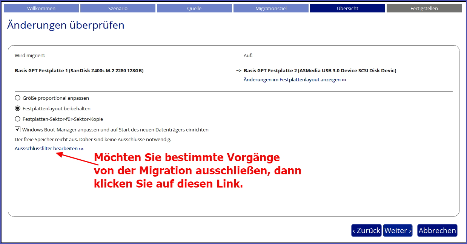Click Weiter to continue

398,230
